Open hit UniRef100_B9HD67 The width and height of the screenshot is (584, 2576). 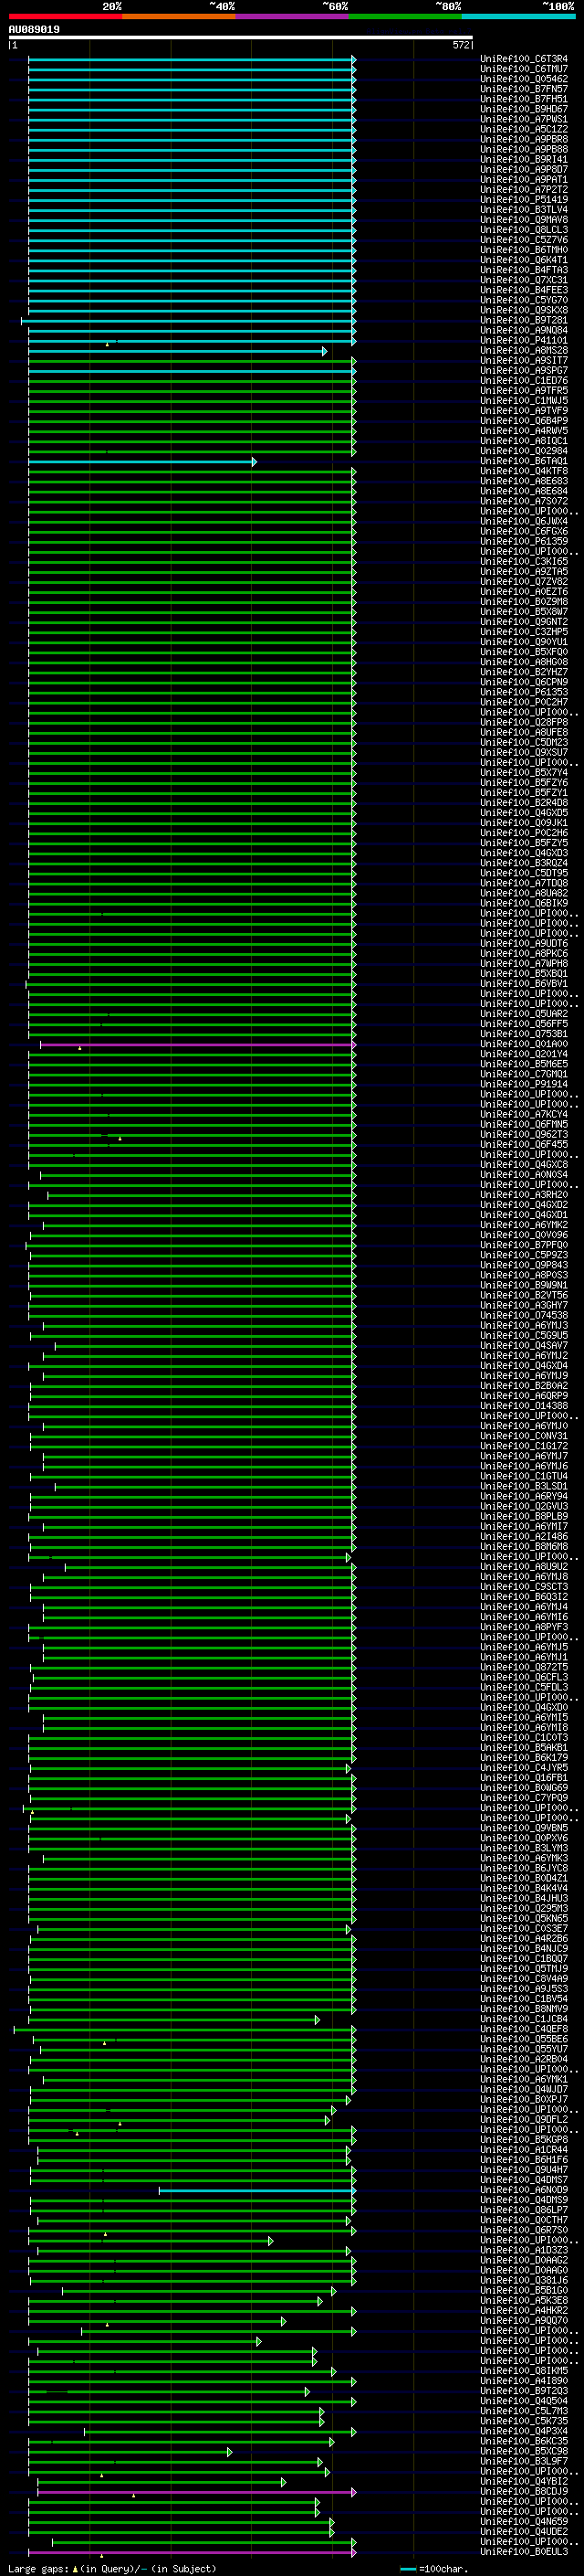point(524,109)
